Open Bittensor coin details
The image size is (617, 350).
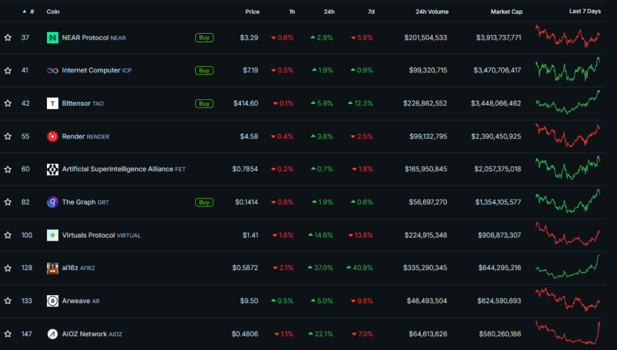[83, 103]
